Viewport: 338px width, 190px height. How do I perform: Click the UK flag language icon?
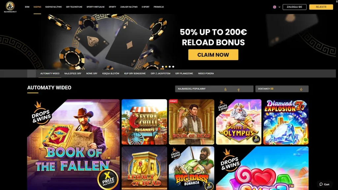(275, 7)
